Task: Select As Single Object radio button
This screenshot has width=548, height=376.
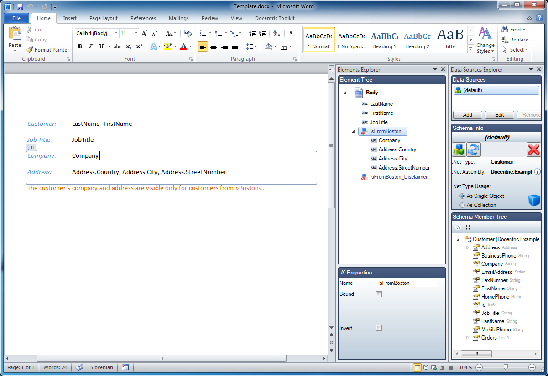Action: pyautogui.click(x=463, y=196)
